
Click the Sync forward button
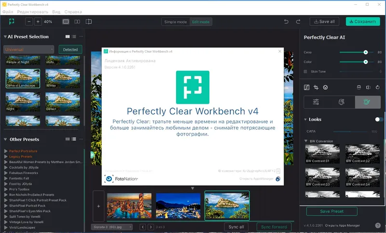(274, 227)
